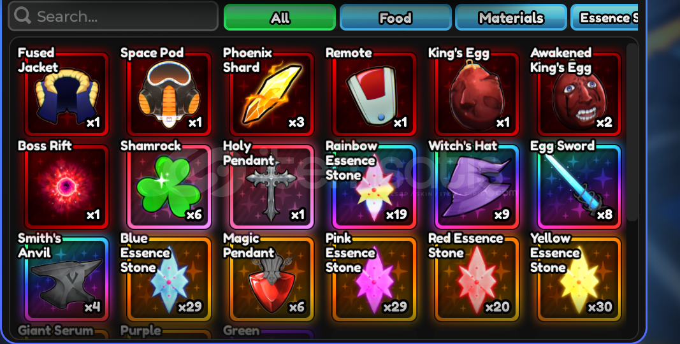Image resolution: width=680 pixels, height=344 pixels.
Task: Click the Boss Rift item
Action: [66, 186]
